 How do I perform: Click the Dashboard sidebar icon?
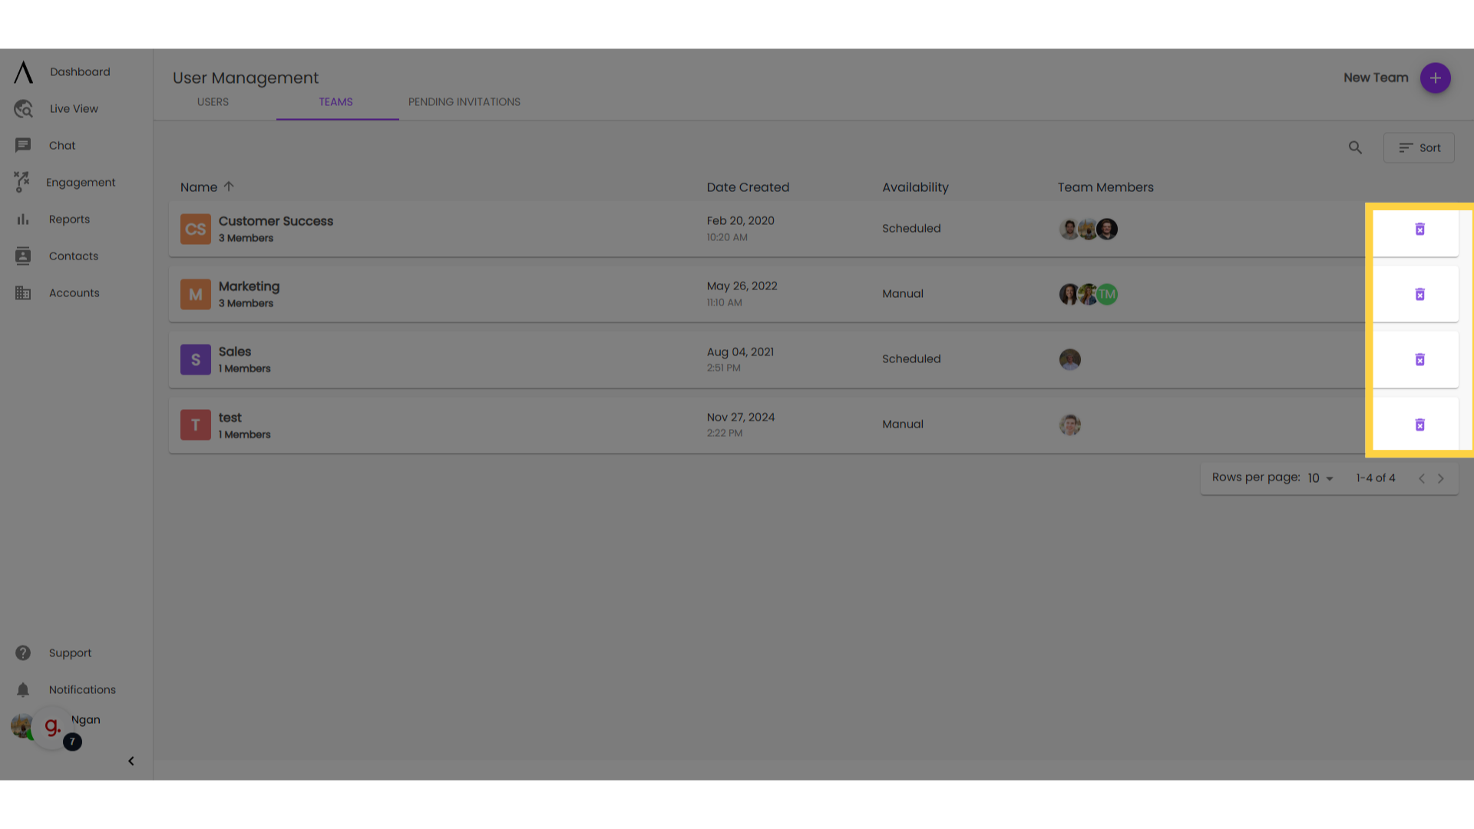click(22, 72)
